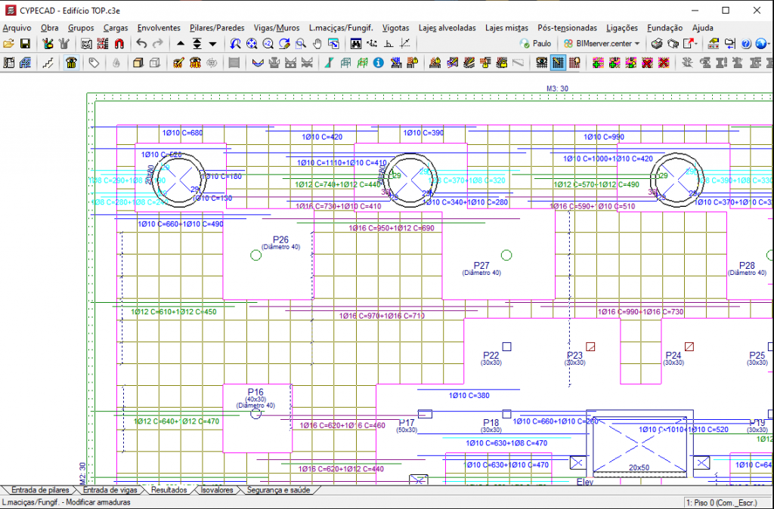Image resolution: width=774 pixels, height=509 pixels.
Task: Click the red magnet snap icon
Action: click(x=119, y=44)
